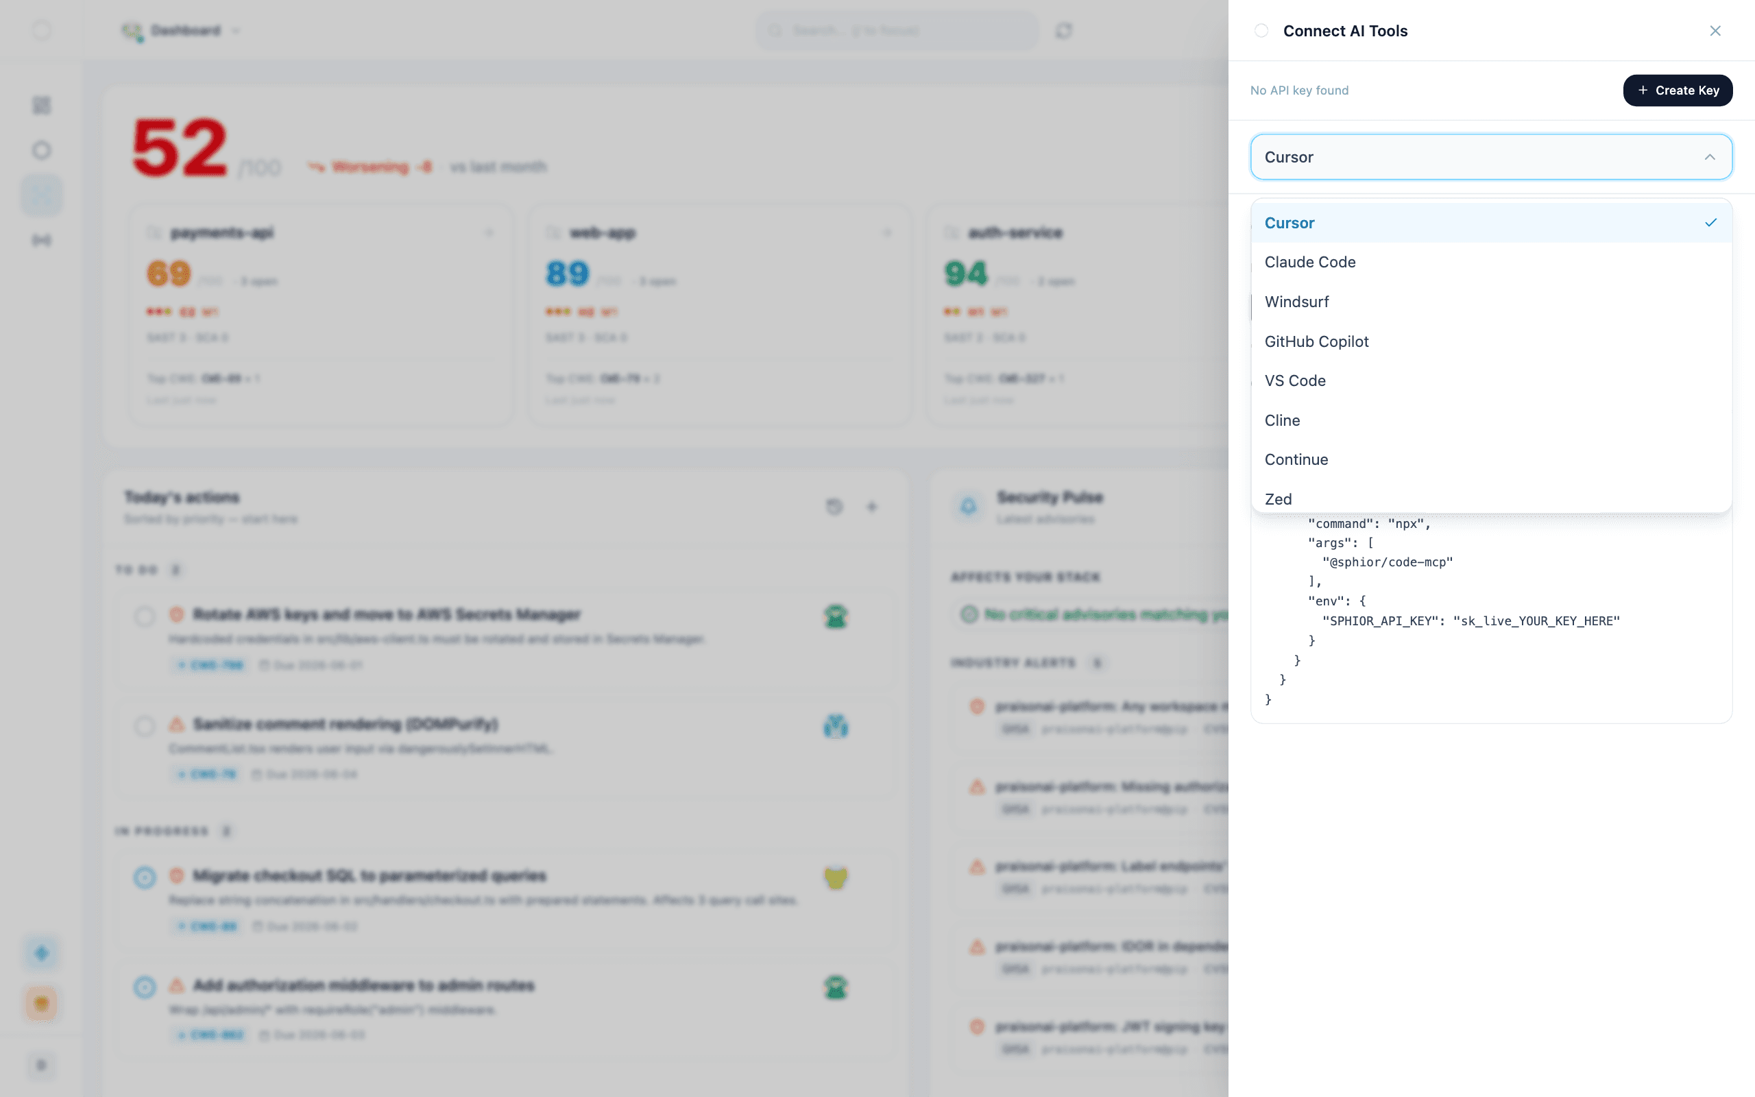Click the "command": "npx" config line
The image size is (1755, 1097).
click(x=1368, y=524)
